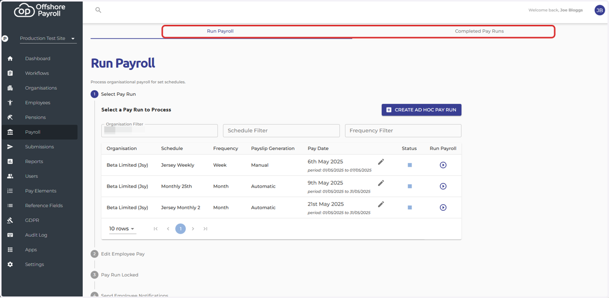This screenshot has width=609, height=298.
Task: Click the Pay Elements list icon
Action: 10,191
